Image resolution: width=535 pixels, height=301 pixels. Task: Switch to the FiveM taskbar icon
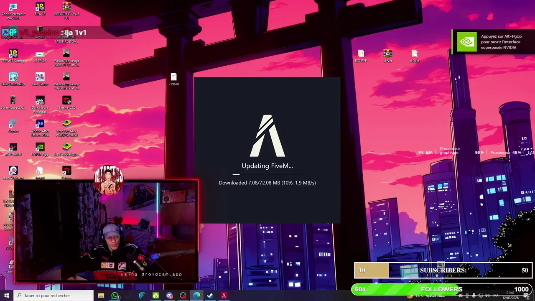pos(224,296)
